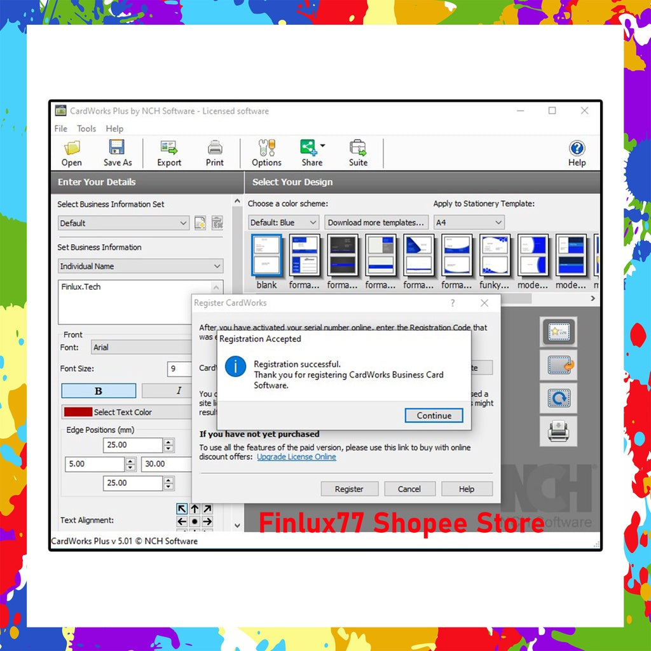Select the card front editing icon in right sidebar

[x=558, y=331]
